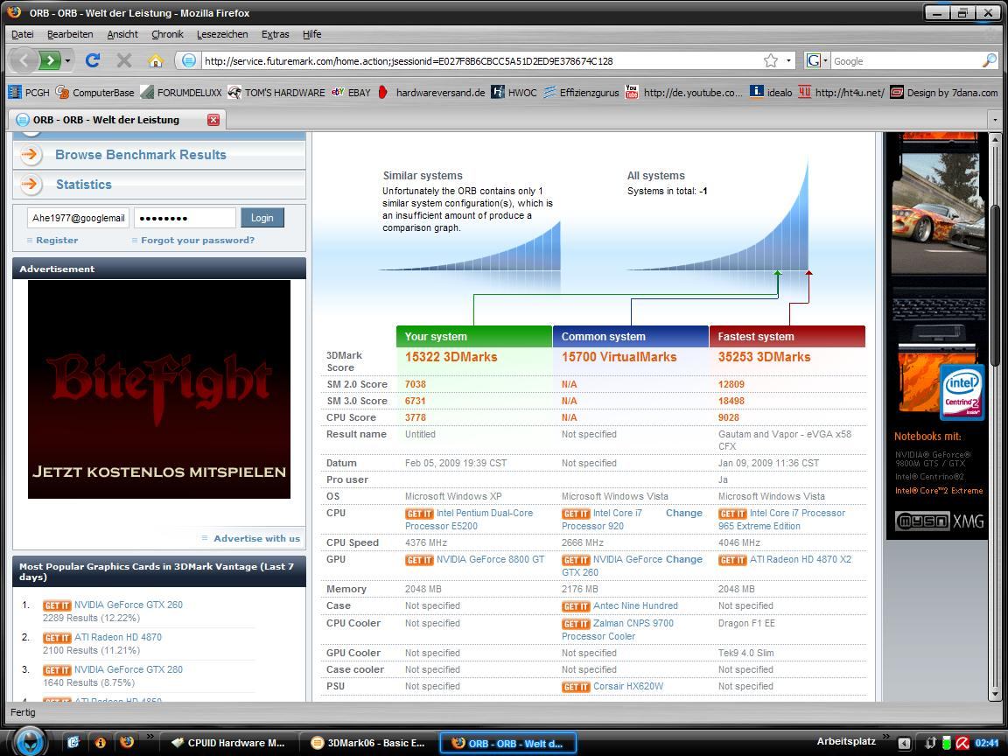1008x756 pixels.
Task: Click the Firefox back navigation arrow
Action: [x=24, y=61]
